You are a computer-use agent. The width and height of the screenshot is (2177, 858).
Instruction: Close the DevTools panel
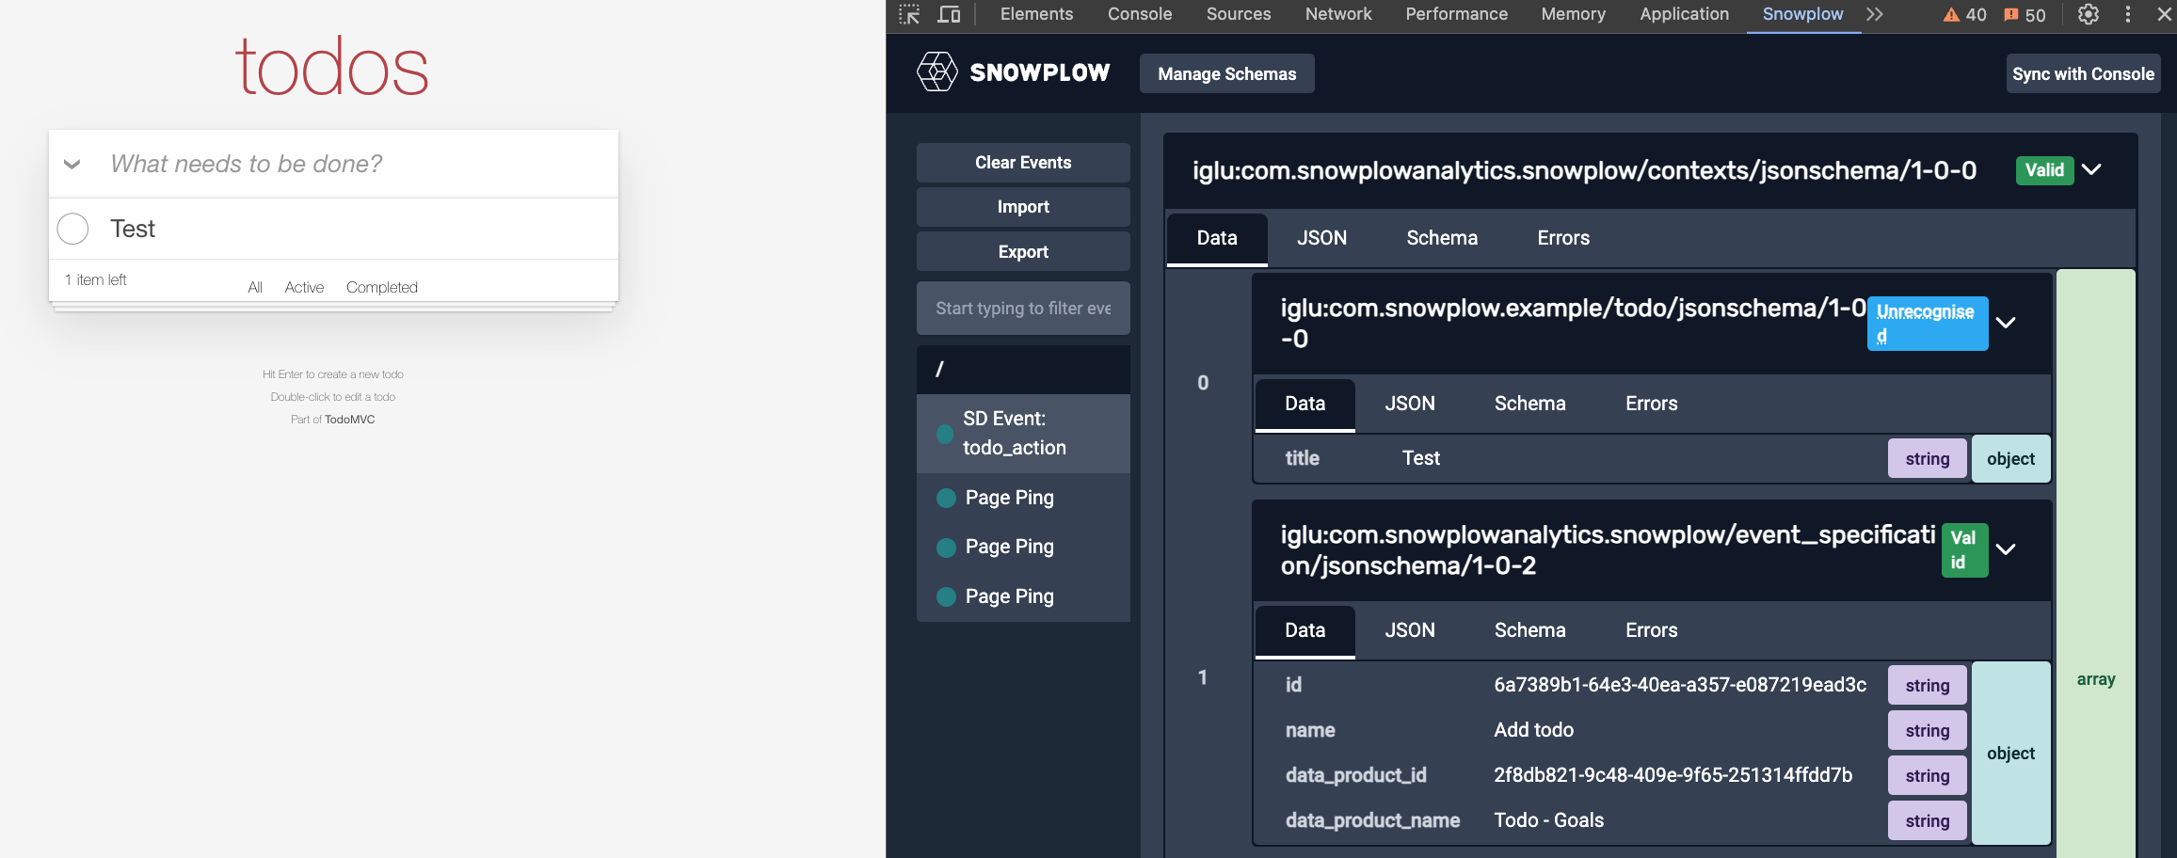(x=2164, y=14)
